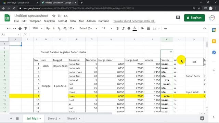Open the Tampilan menu
219x123 pixels.
tap(35, 21)
